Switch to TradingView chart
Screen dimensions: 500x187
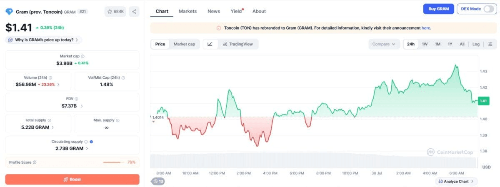point(237,44)
